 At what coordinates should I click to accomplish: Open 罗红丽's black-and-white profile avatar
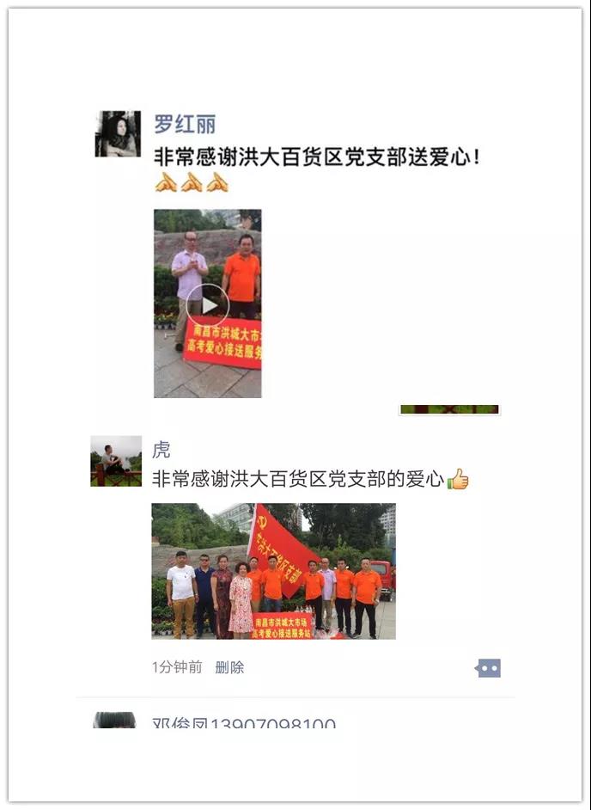click(x=118, y=133)
